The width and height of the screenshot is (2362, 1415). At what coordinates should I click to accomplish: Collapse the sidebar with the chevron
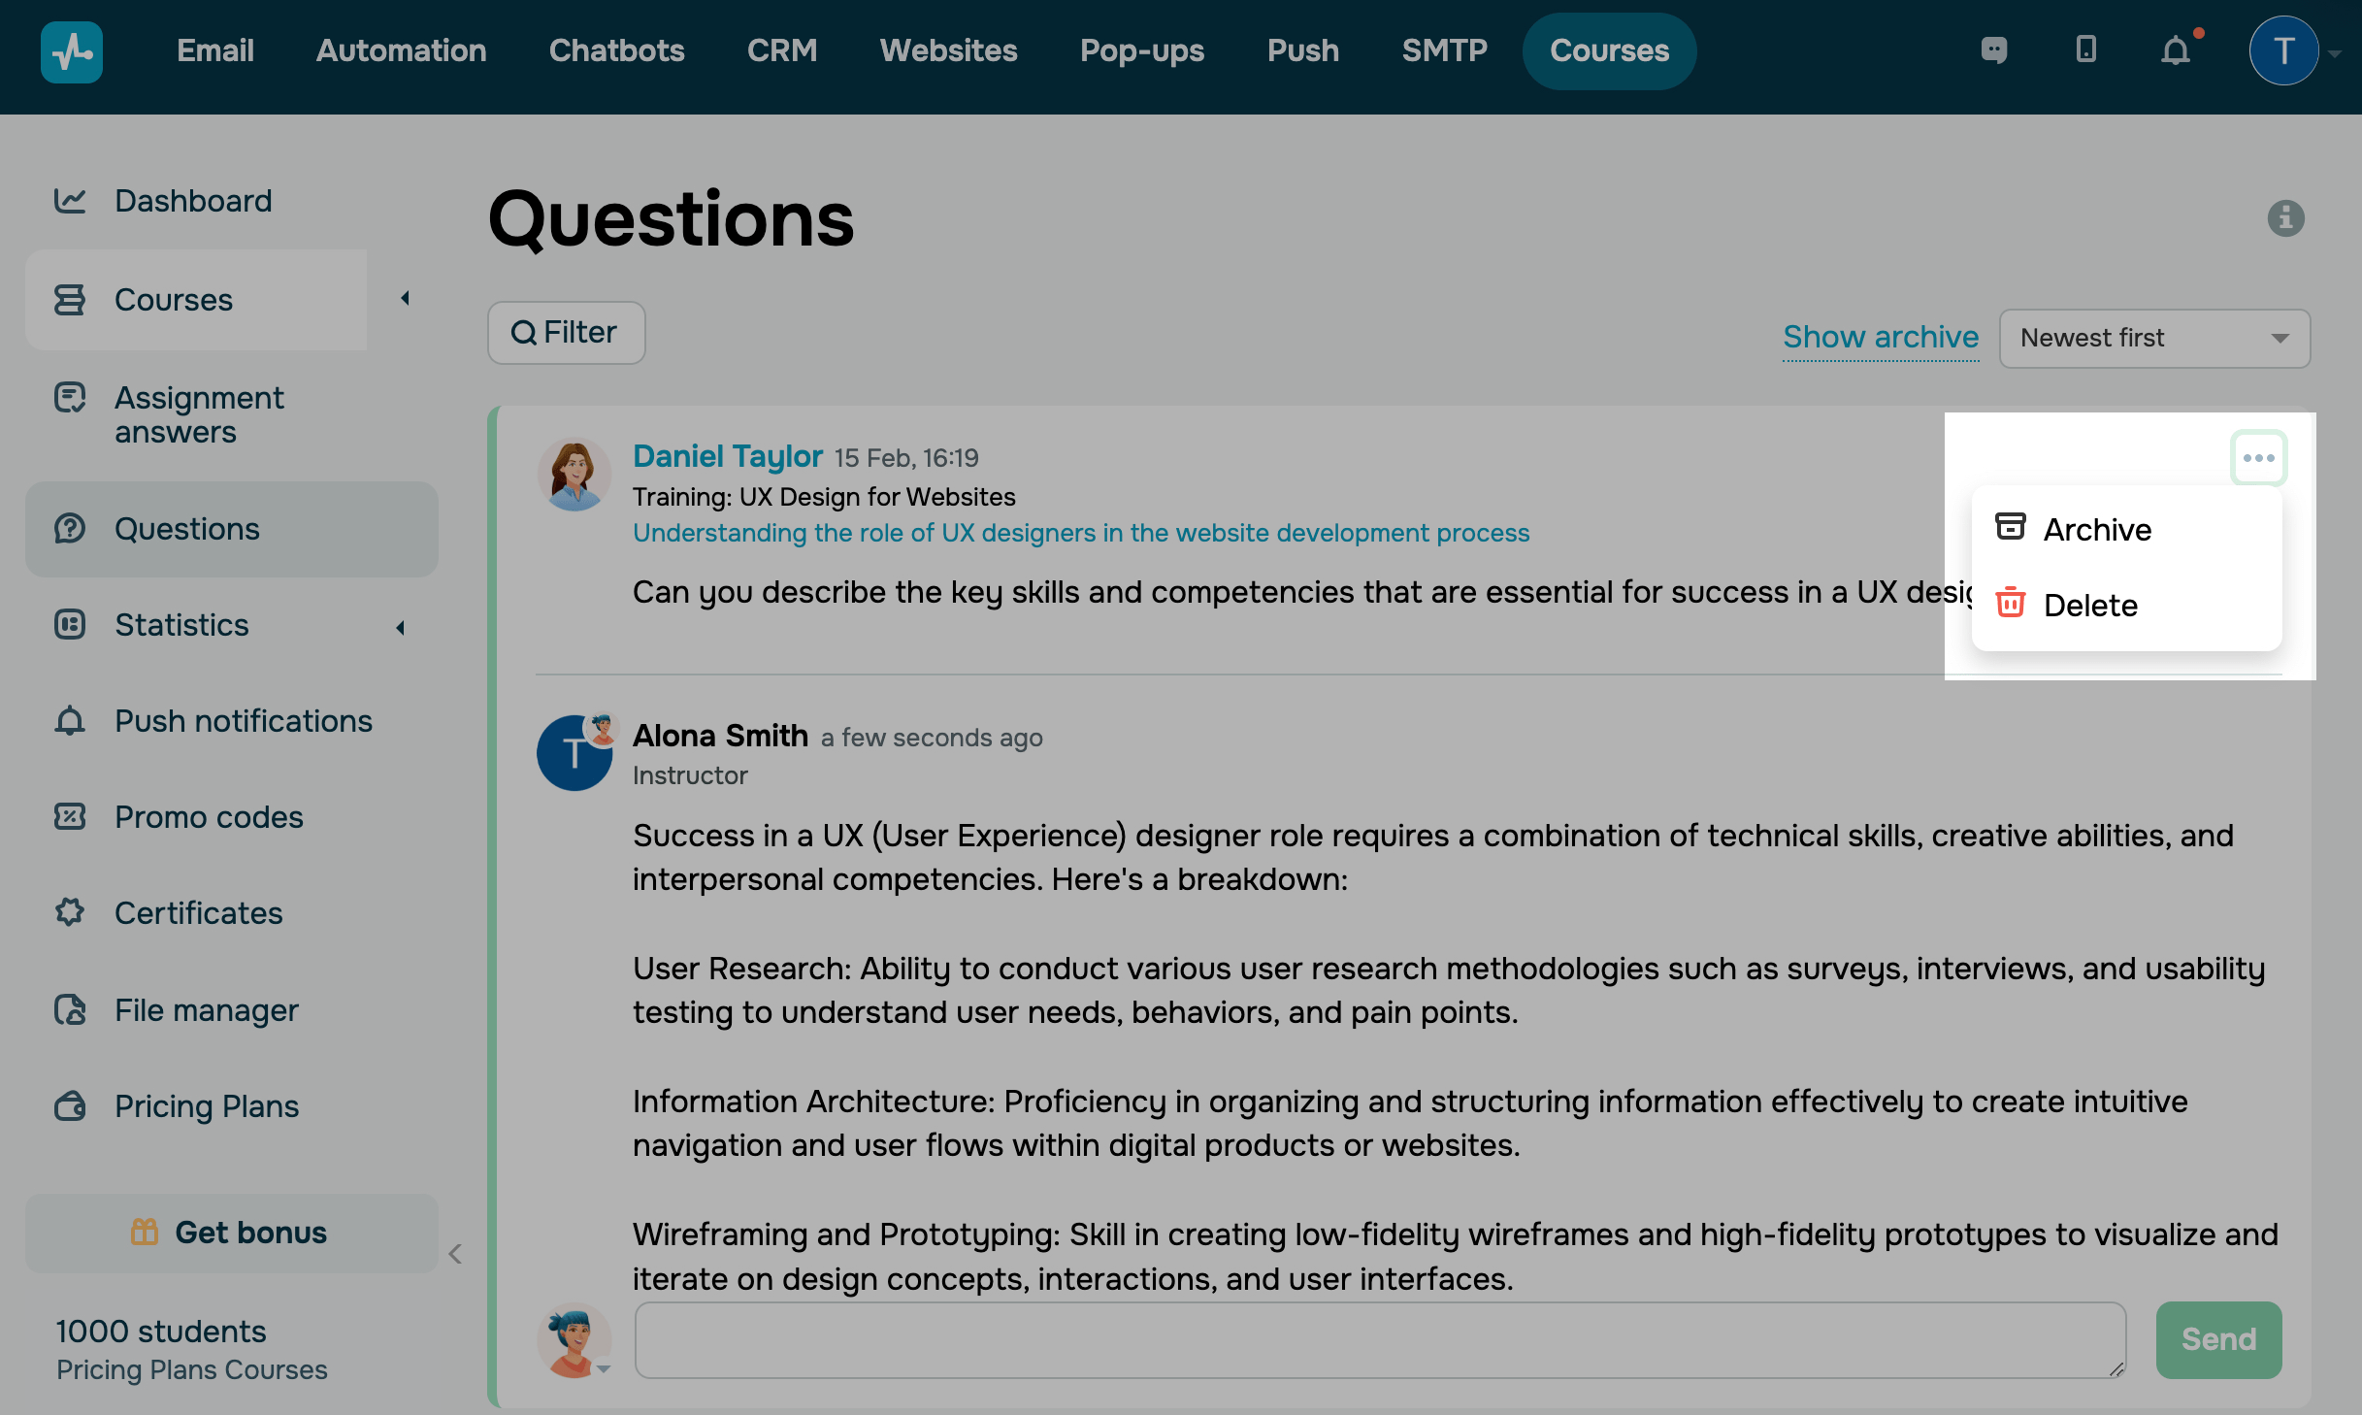tap(455, 1254)
